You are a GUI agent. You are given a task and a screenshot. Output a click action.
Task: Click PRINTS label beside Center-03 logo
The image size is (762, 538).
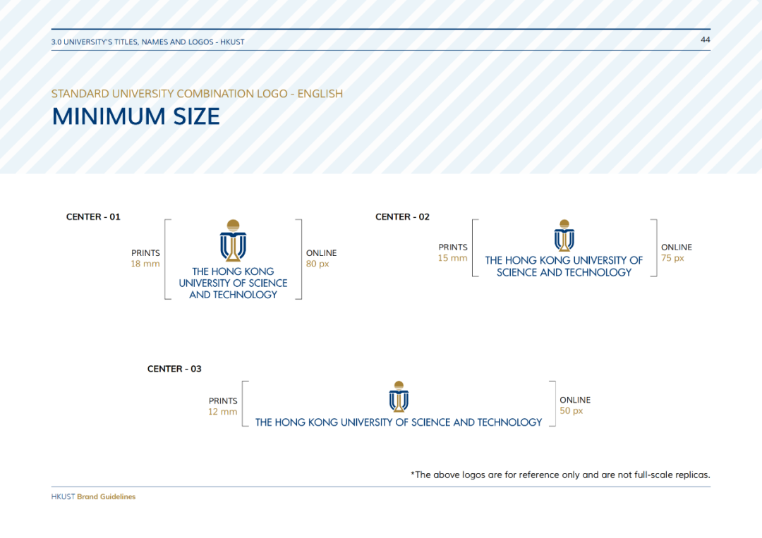tap(223, 401)
